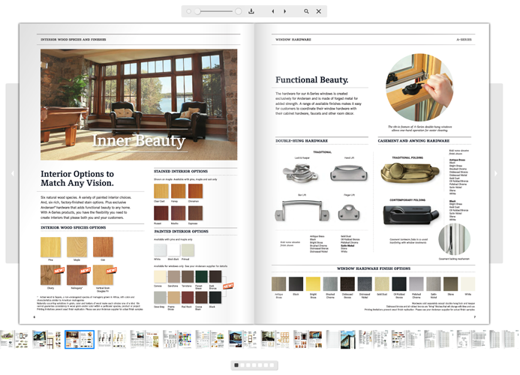
Task: Click the 'DOUBLE-HUNG HARDWARE' section title
Action: pyautogui.click(x=302, y=141)
